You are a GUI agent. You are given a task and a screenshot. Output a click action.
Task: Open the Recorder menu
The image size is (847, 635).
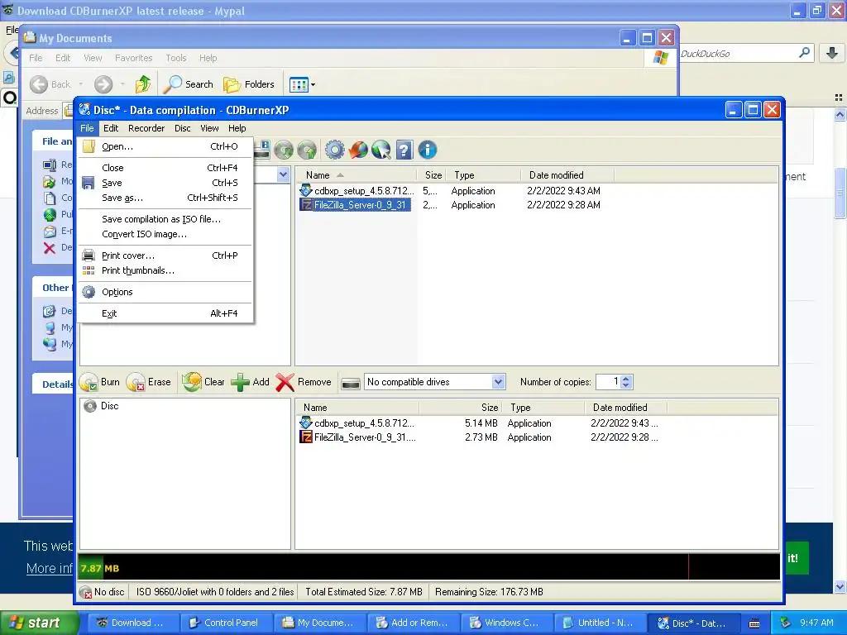[146, 128]
